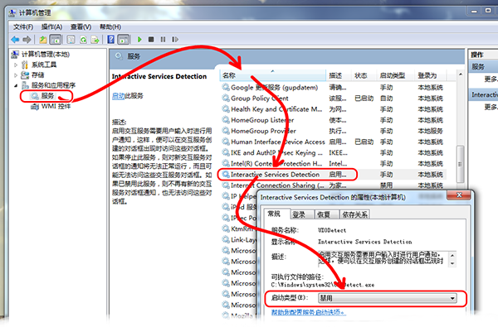The image size is (498, 327).
Task: Collapse the 服务和应用程序 tree node
Action: [16, 85]
